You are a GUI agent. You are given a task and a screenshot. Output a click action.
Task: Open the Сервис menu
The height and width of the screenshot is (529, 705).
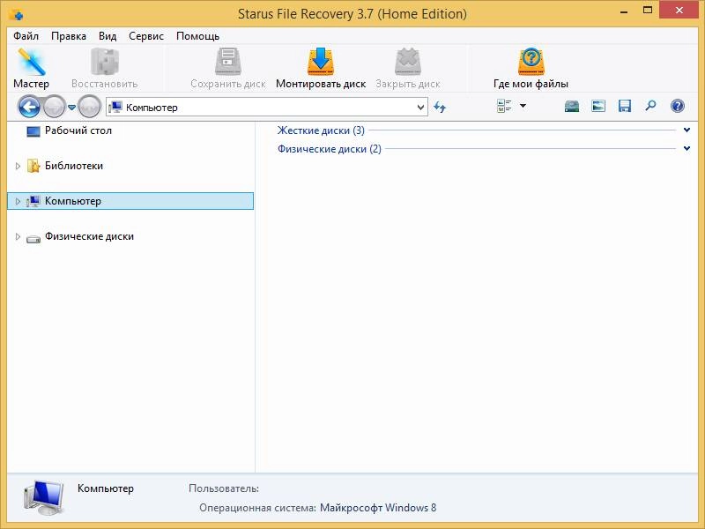point(146,36)
